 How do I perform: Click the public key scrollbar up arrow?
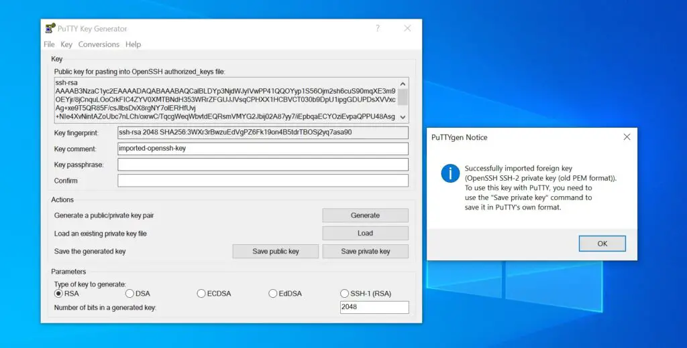403,83
